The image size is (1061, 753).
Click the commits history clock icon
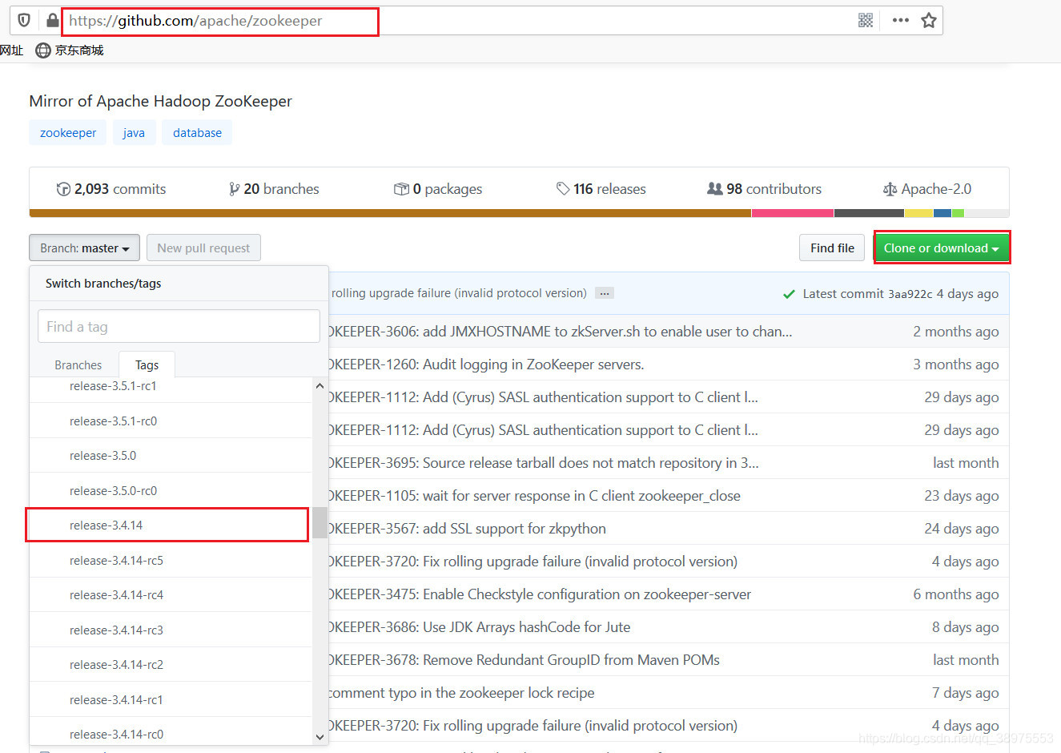tap(63, 189)
